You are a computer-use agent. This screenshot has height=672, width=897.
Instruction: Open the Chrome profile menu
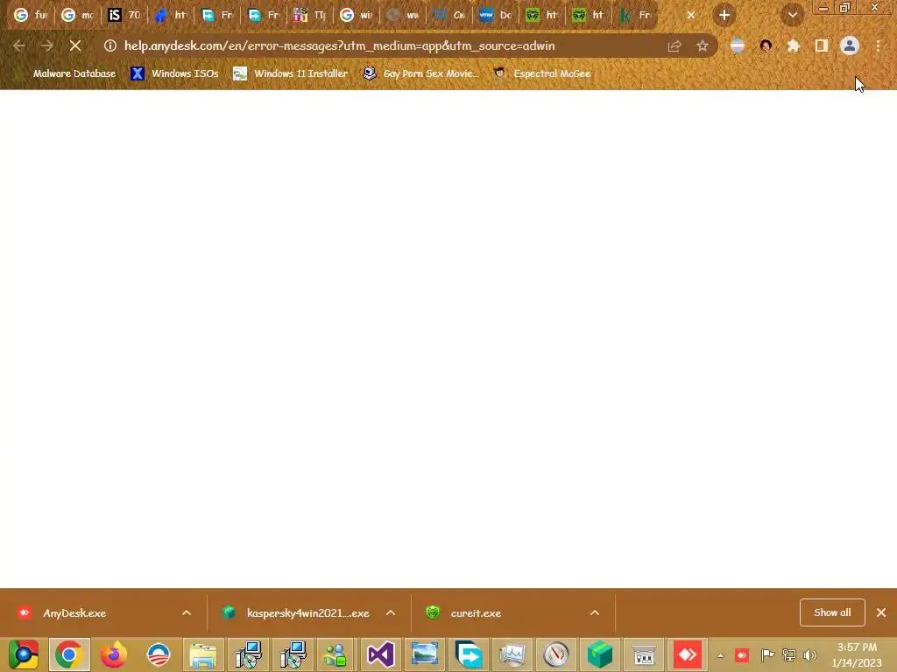pyautogui.click(x=850, y=45)
